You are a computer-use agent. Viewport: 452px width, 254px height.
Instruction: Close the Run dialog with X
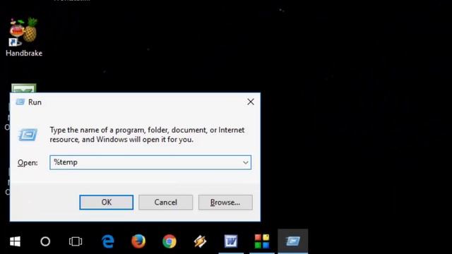pyautogui.click(x=251, y=102)
